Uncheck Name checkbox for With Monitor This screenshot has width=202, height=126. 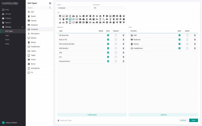[x=108, y=48]
